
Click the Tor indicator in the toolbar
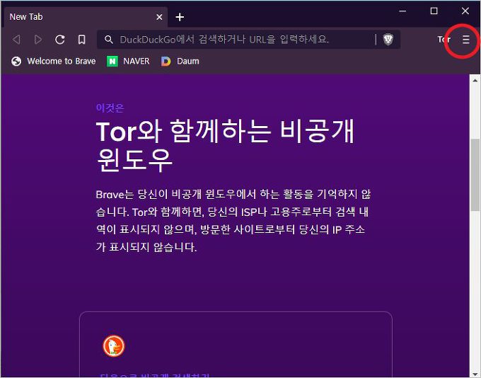coord(444,40)
